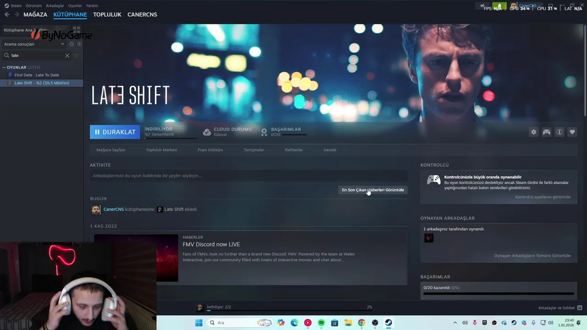
Task: Open controller layout icon
Action: tap(547, 132)
